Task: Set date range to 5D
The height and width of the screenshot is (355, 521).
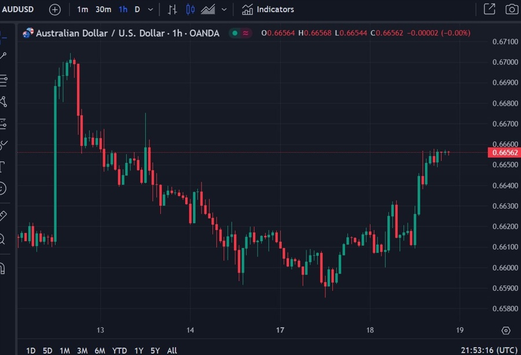Action: pos(47,351)
